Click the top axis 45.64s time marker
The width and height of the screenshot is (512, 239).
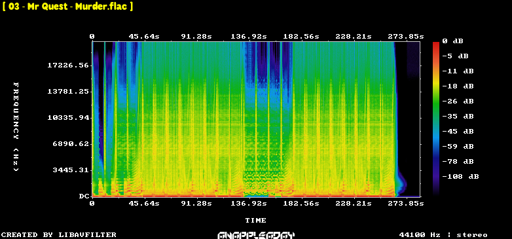pos(144,37)
